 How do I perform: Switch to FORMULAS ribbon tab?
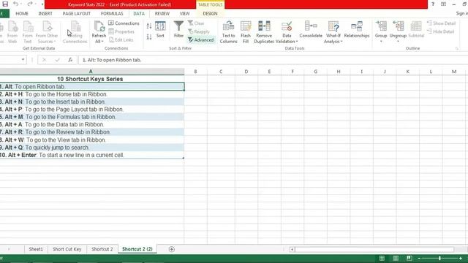pos(112,14)
